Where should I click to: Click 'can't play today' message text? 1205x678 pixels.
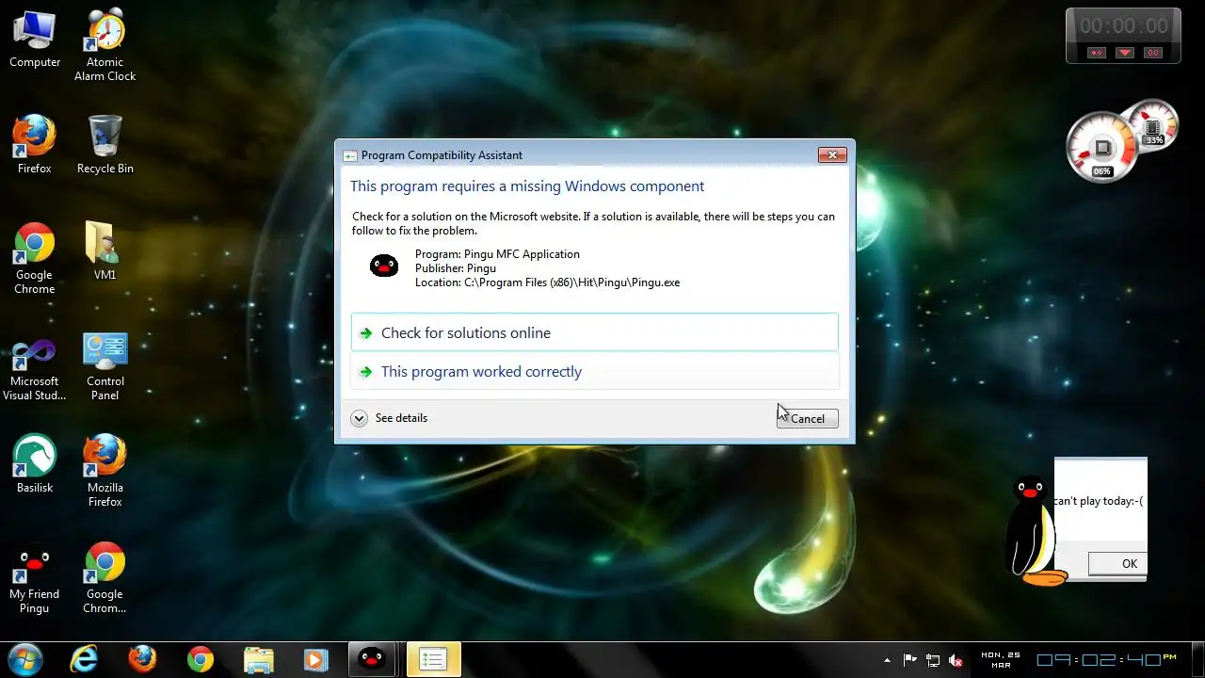[x=1100, y=501]
